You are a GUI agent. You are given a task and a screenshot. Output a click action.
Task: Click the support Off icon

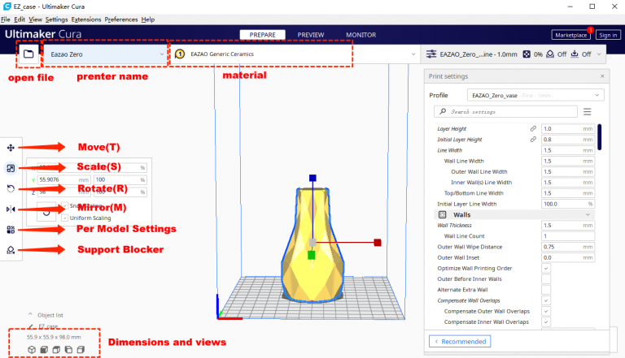(550, 54)
